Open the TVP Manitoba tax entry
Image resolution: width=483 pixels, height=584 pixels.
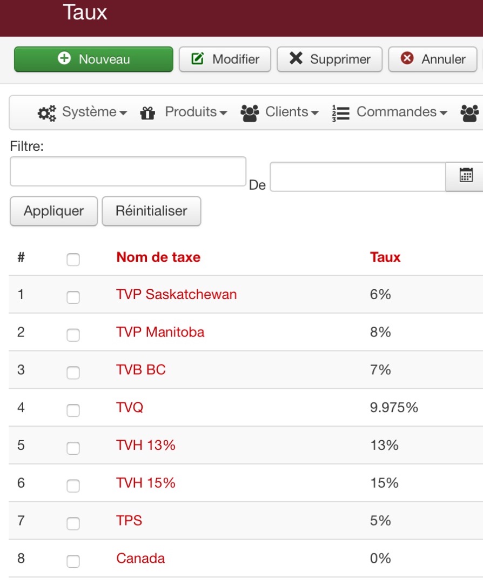(160, 332)
